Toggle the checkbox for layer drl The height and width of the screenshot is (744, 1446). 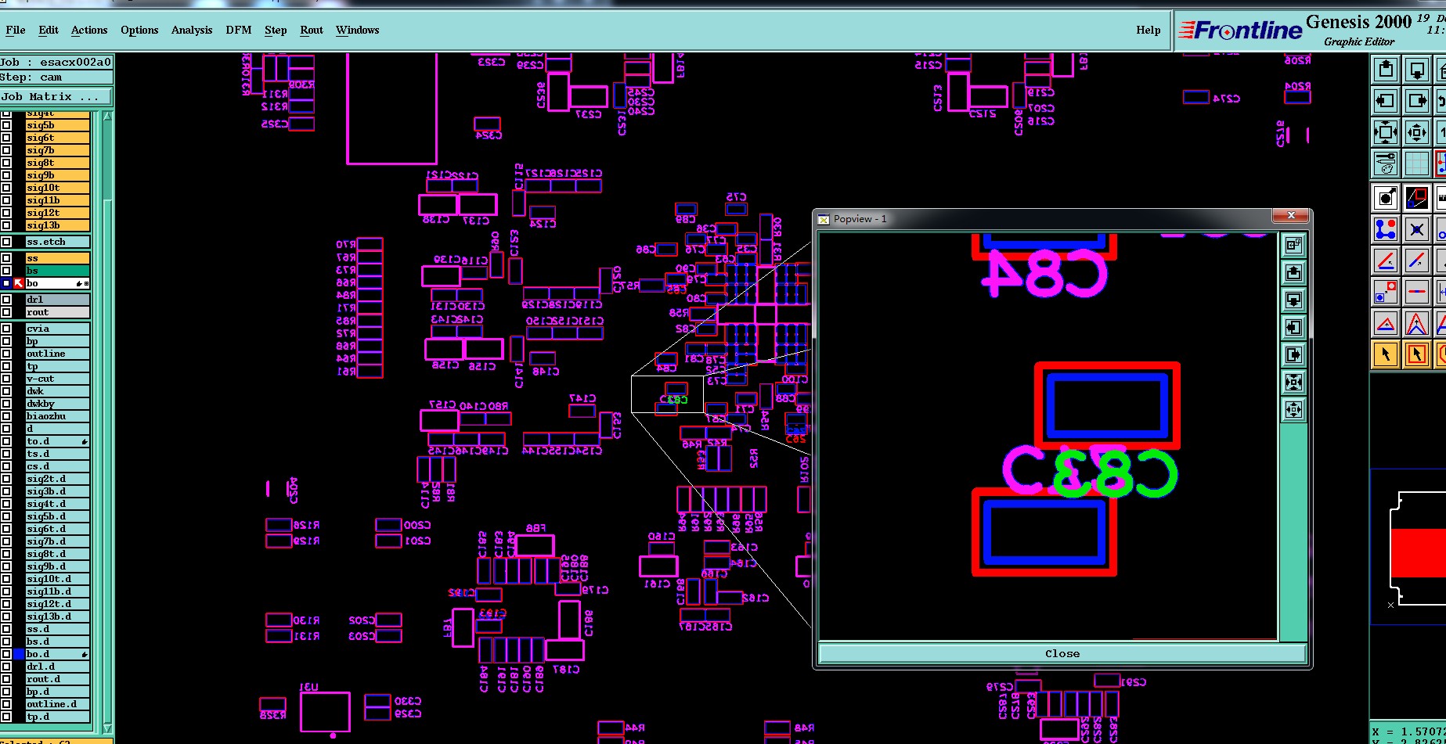click(x=6, y=300)
